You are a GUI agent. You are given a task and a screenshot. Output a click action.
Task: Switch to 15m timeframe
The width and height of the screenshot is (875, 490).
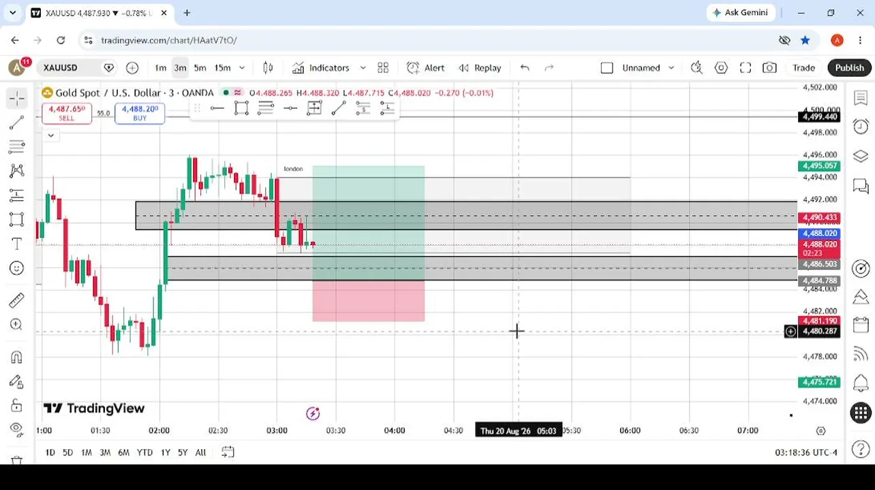click(222, 67)
